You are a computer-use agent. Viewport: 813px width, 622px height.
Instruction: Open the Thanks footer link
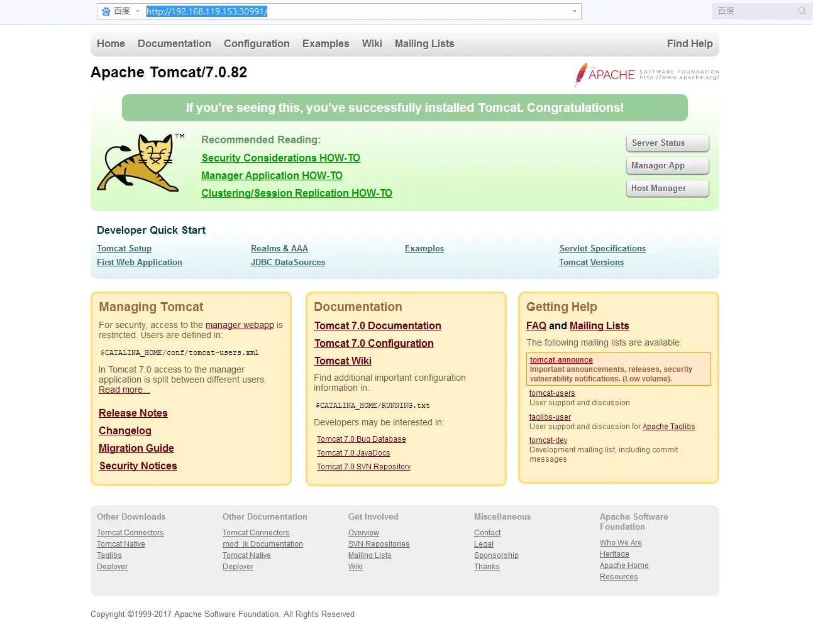click(487, 567)
